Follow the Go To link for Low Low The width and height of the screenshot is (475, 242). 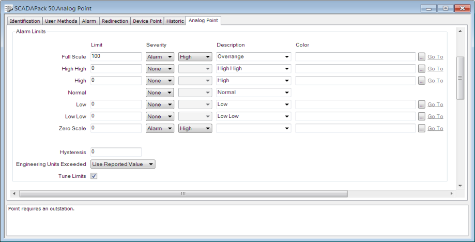(435, 116)
